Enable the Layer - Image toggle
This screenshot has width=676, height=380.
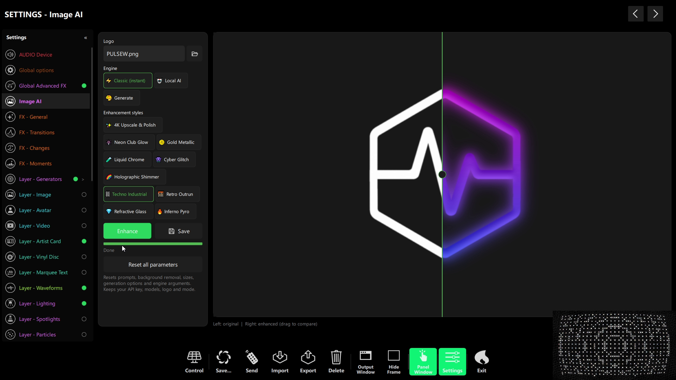(x=84, y=195)
